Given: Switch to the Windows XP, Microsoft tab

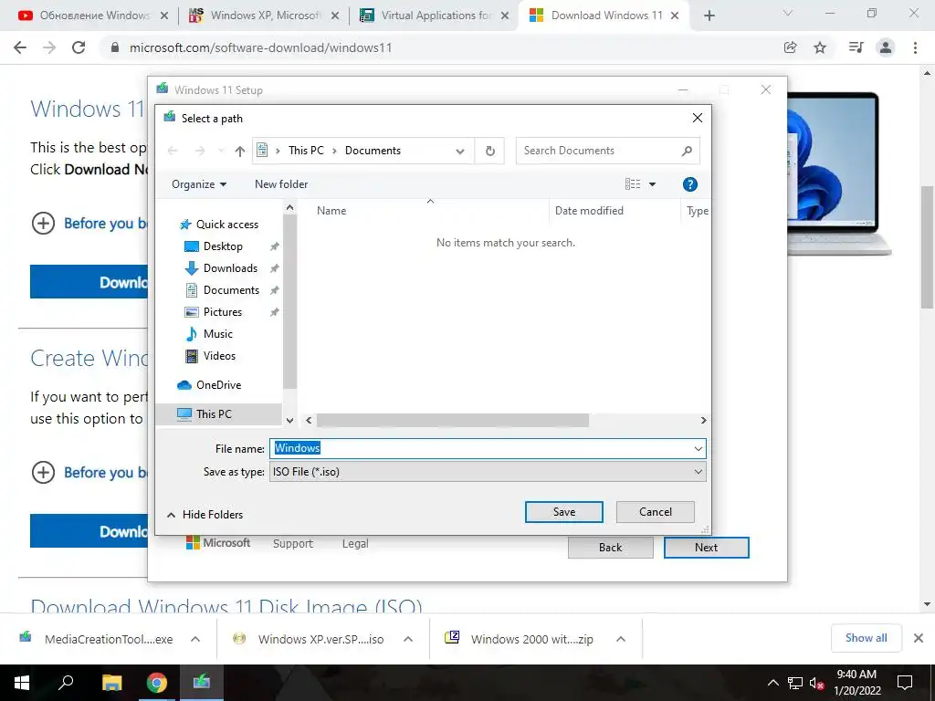Looking at the screenshot, I should coord(264,16).
